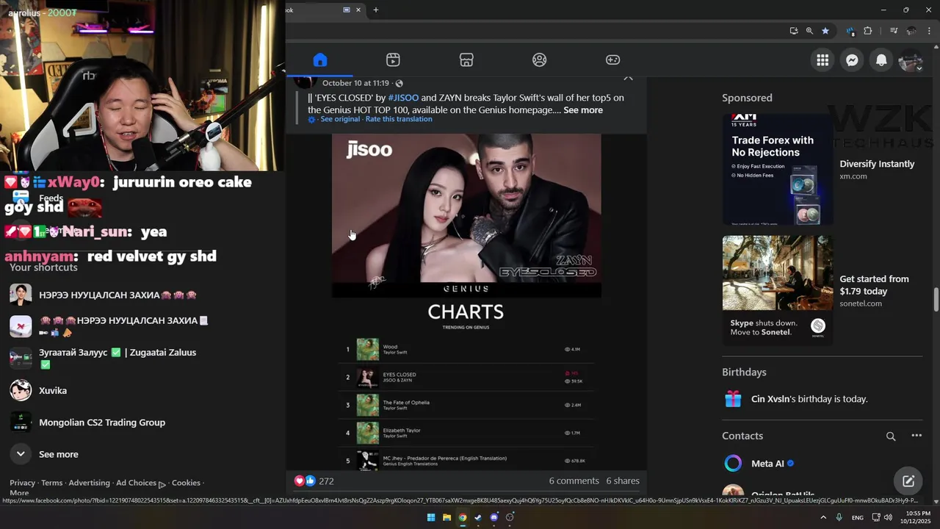
Task: Click the Install app icon in address bar
Action: point(794,31)
